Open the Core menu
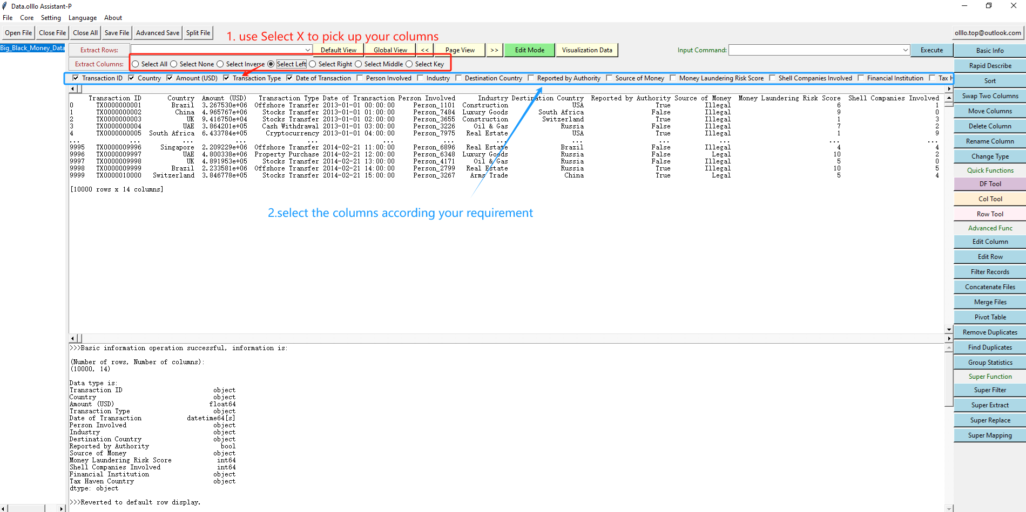 (x=27, y=18)
